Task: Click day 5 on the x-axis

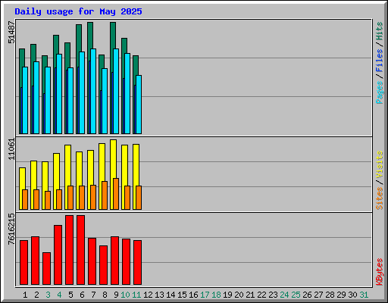Action: (x=70, y=295)
